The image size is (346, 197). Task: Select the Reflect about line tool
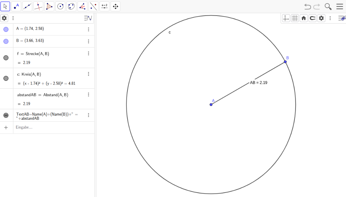point(93,6)
